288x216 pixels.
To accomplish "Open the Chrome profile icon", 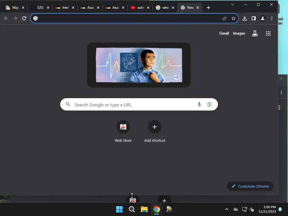I will (x=263, y=18).
